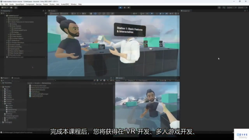Viewport: 249px width, 140px height.
Task: Switch to the Project tab
Action: [x=5, y=78]
